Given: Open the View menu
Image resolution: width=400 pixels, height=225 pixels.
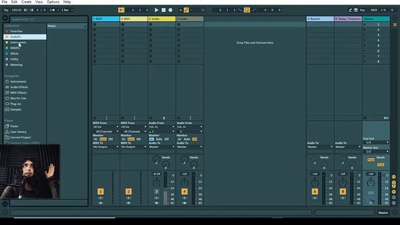Looking at the screenshot, I should [x=39, y=2].
